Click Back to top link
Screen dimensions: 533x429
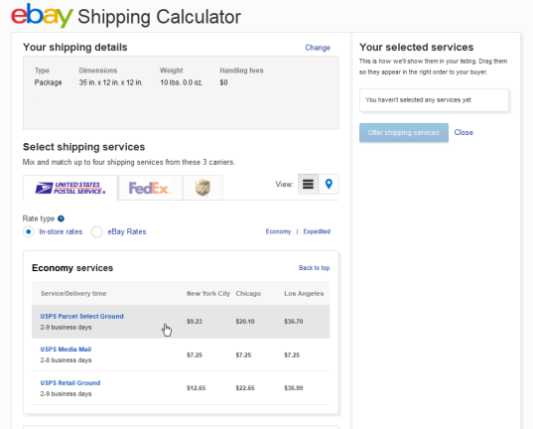coord(314,268)
